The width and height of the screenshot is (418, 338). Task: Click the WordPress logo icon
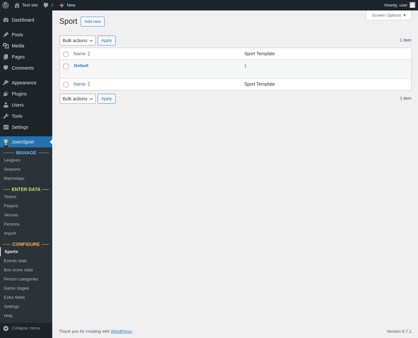coord(6,5)
